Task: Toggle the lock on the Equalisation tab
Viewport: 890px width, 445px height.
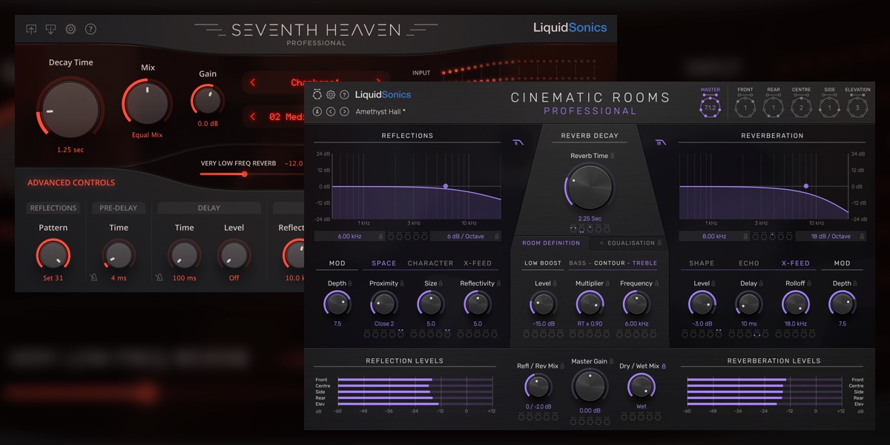Action: coord(661,243)
